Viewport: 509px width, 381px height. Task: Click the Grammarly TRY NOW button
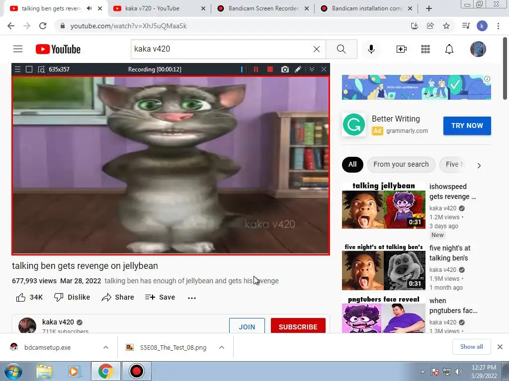pos(467,126)
